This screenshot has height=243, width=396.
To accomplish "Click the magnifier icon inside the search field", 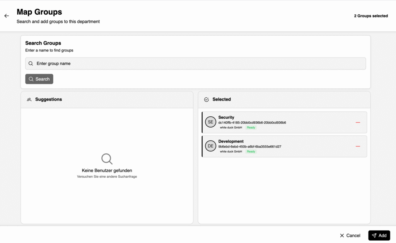I will (x=31, y=64).
